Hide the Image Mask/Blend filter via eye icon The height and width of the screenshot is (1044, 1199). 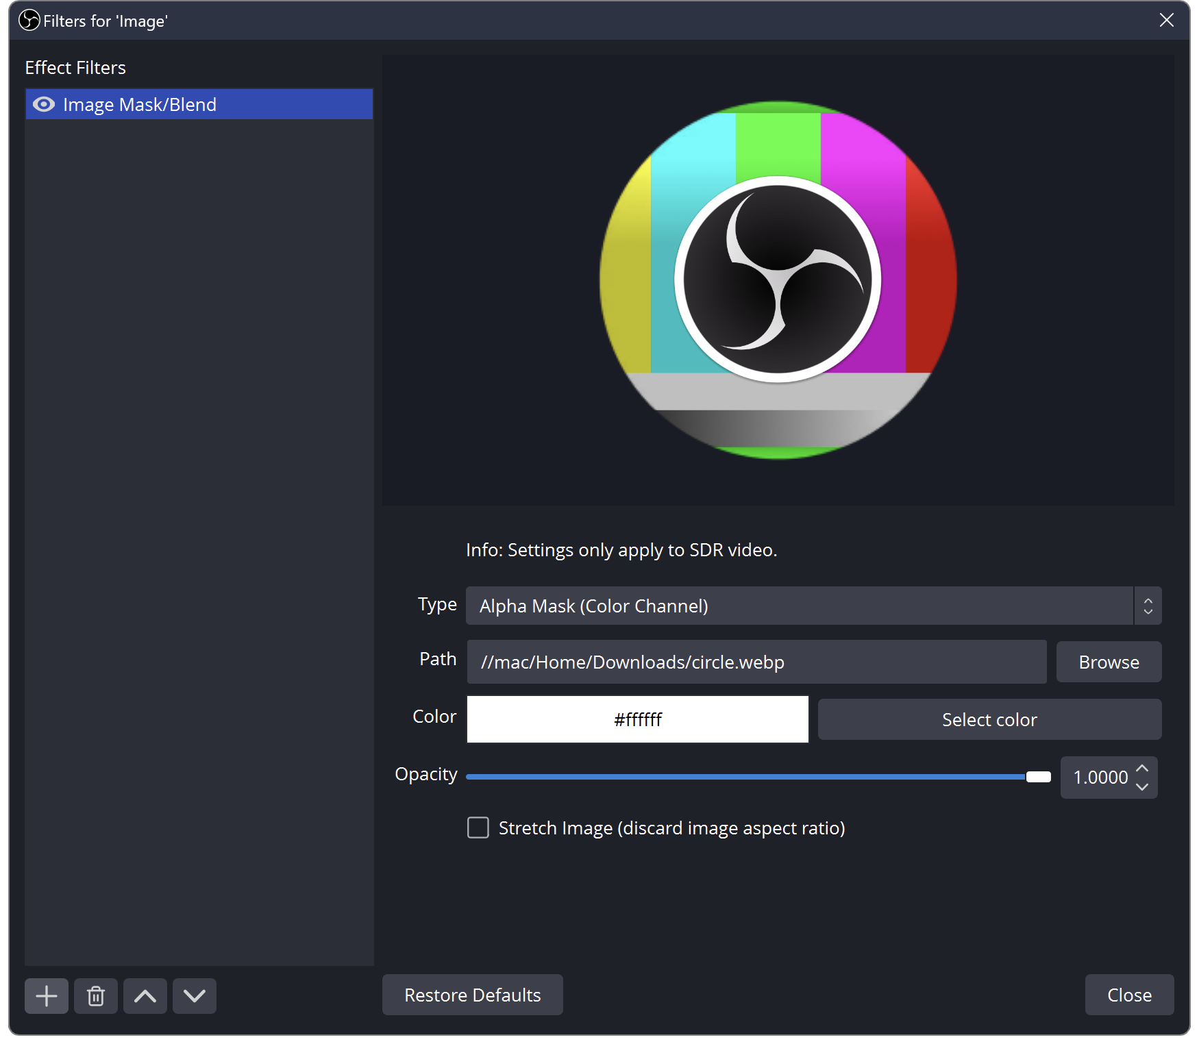[x=44, y=104]
